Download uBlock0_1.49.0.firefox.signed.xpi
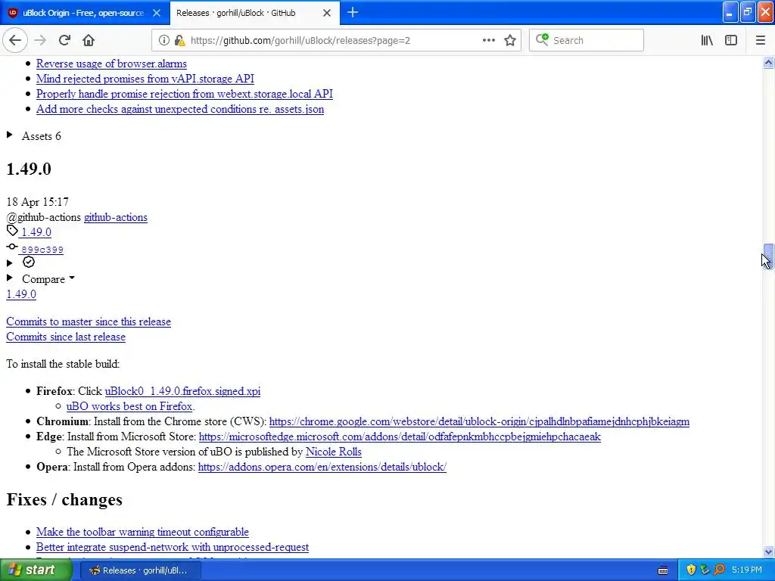Screen dimensions: 775x581 (x=182, y=391)
